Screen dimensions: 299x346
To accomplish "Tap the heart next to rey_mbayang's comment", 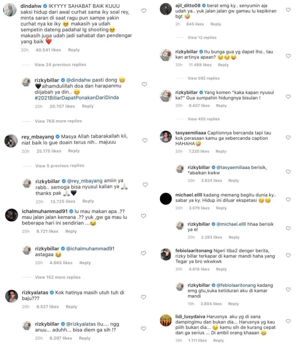I will point(145,140).
